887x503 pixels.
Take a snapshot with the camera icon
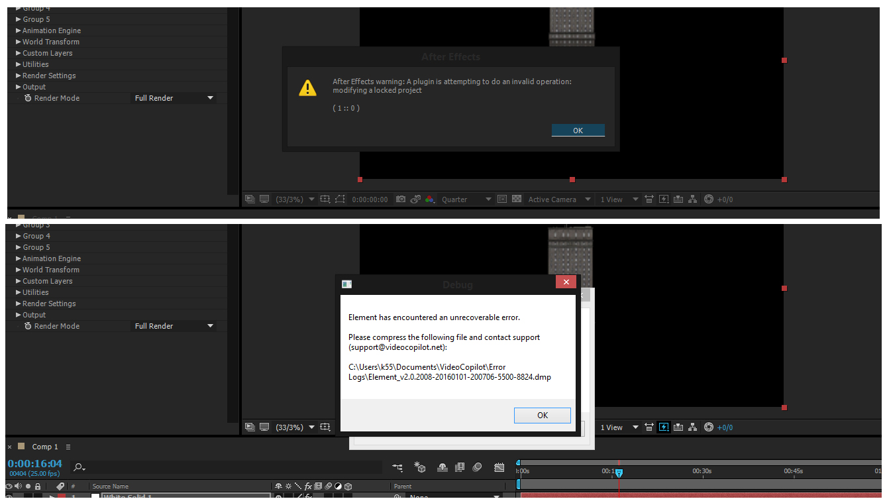coord(400,199)
